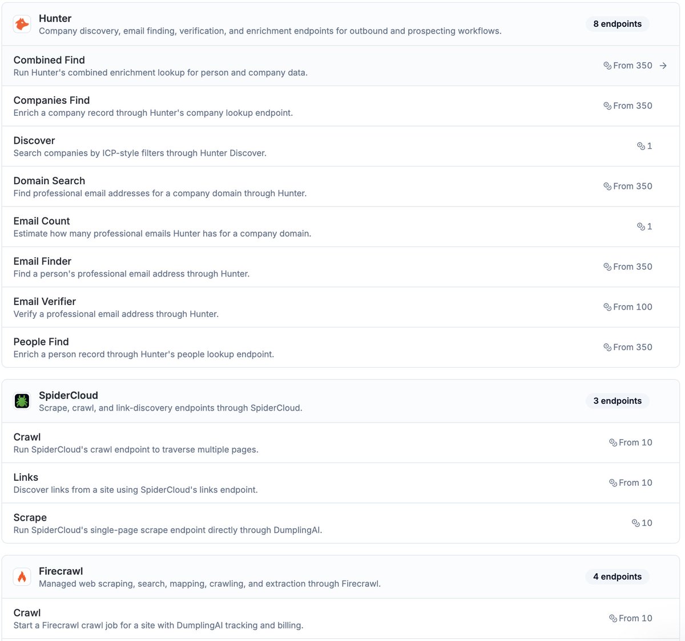Click the Hunter '8 endpoints' badge
The height and width of the screenshot is (641, 685).
(617, 24)
